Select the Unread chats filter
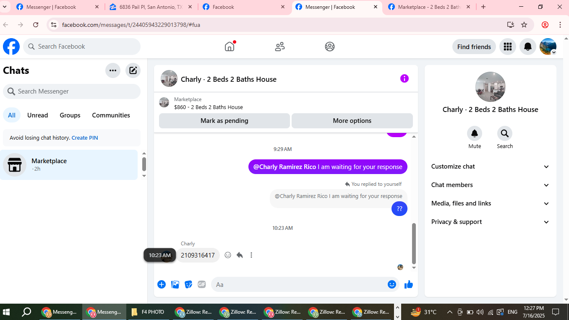This screenshot has height=320, width=569. pos(38,115)
